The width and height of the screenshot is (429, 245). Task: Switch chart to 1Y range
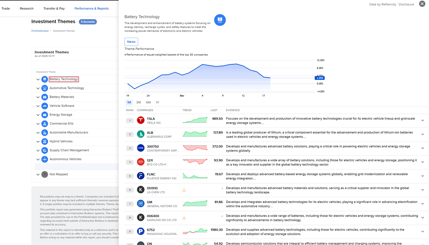tap(157, 103)
